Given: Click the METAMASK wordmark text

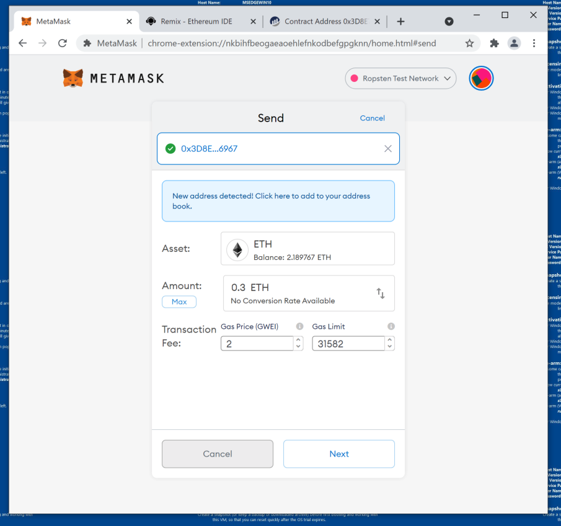Looking at the screenshot, I should point(127,78).
